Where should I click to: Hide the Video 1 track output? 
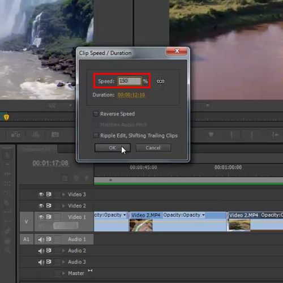click(x=41, y=217)
